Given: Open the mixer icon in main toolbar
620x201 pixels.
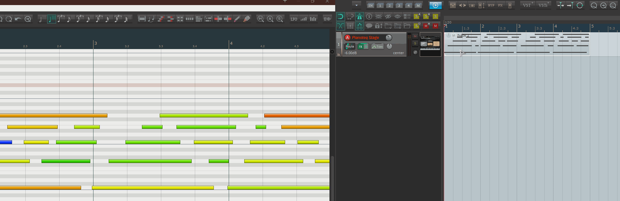Looking at the screenshot, I should 453,5.
